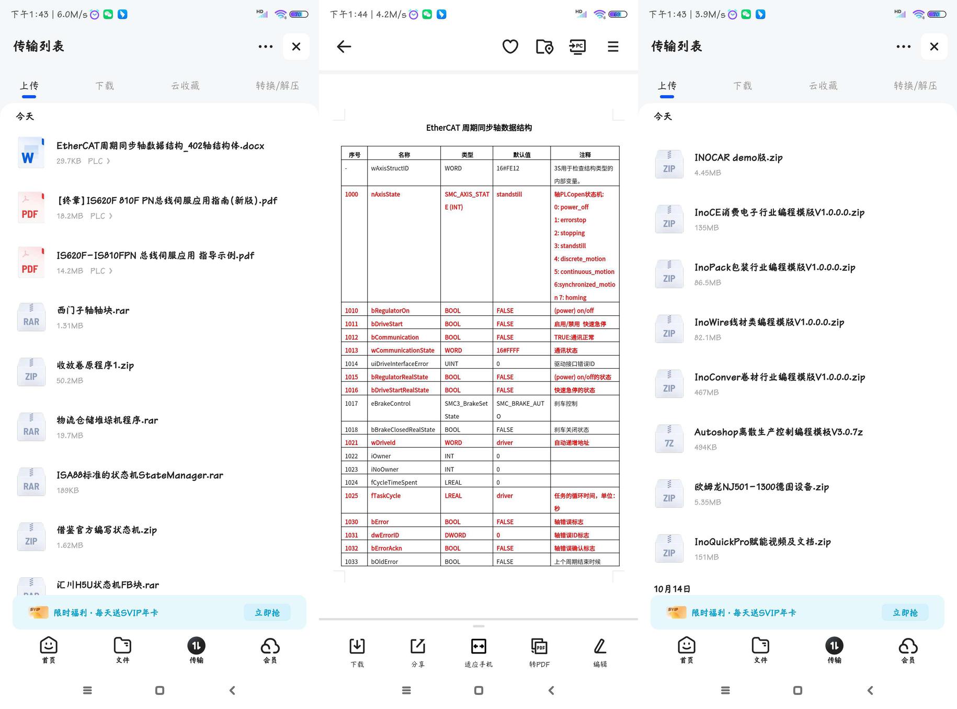Tap 立即抢 button in left banner

267,613
